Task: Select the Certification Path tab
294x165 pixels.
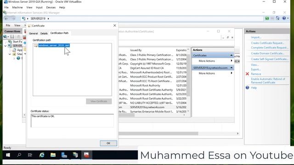Action: click(59, 33)
